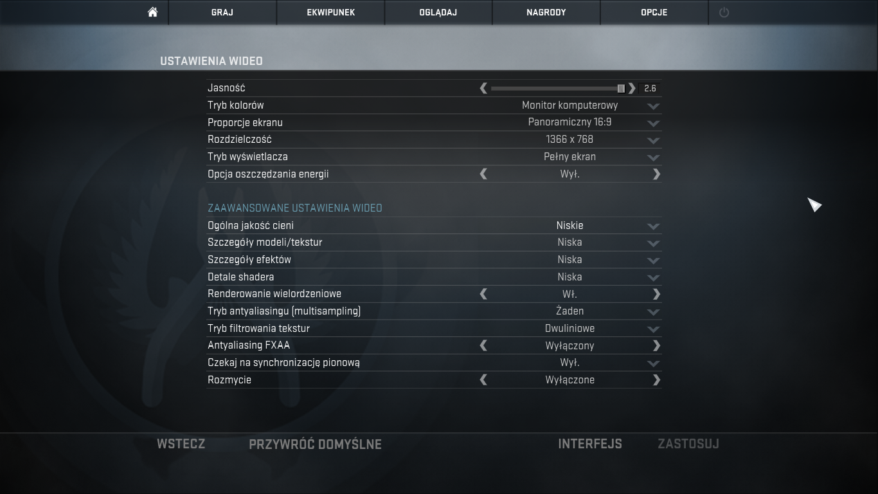
Task: Click the 1366 x 768 resolution value
Action: click(569, 139)
